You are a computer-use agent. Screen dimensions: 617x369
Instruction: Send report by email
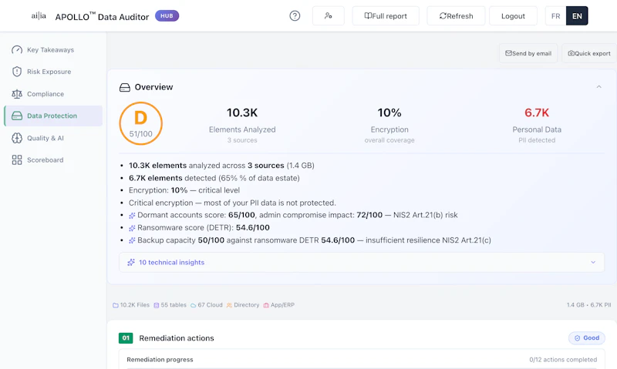tap(528, 53)
